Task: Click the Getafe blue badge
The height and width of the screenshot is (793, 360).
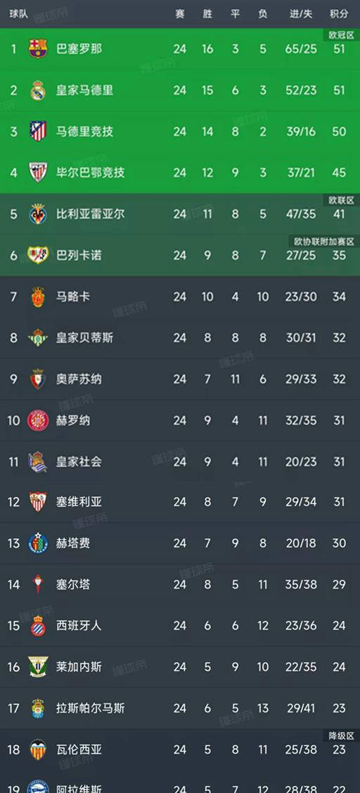Action: coord(38,543)
